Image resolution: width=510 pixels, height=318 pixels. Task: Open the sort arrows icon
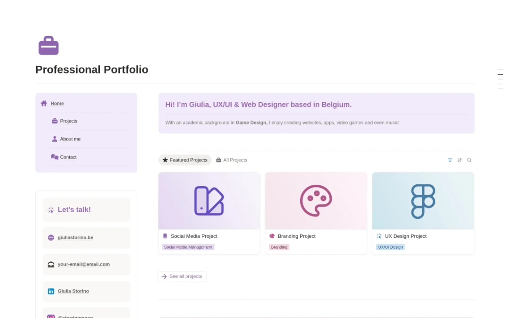tap(459, 160)
